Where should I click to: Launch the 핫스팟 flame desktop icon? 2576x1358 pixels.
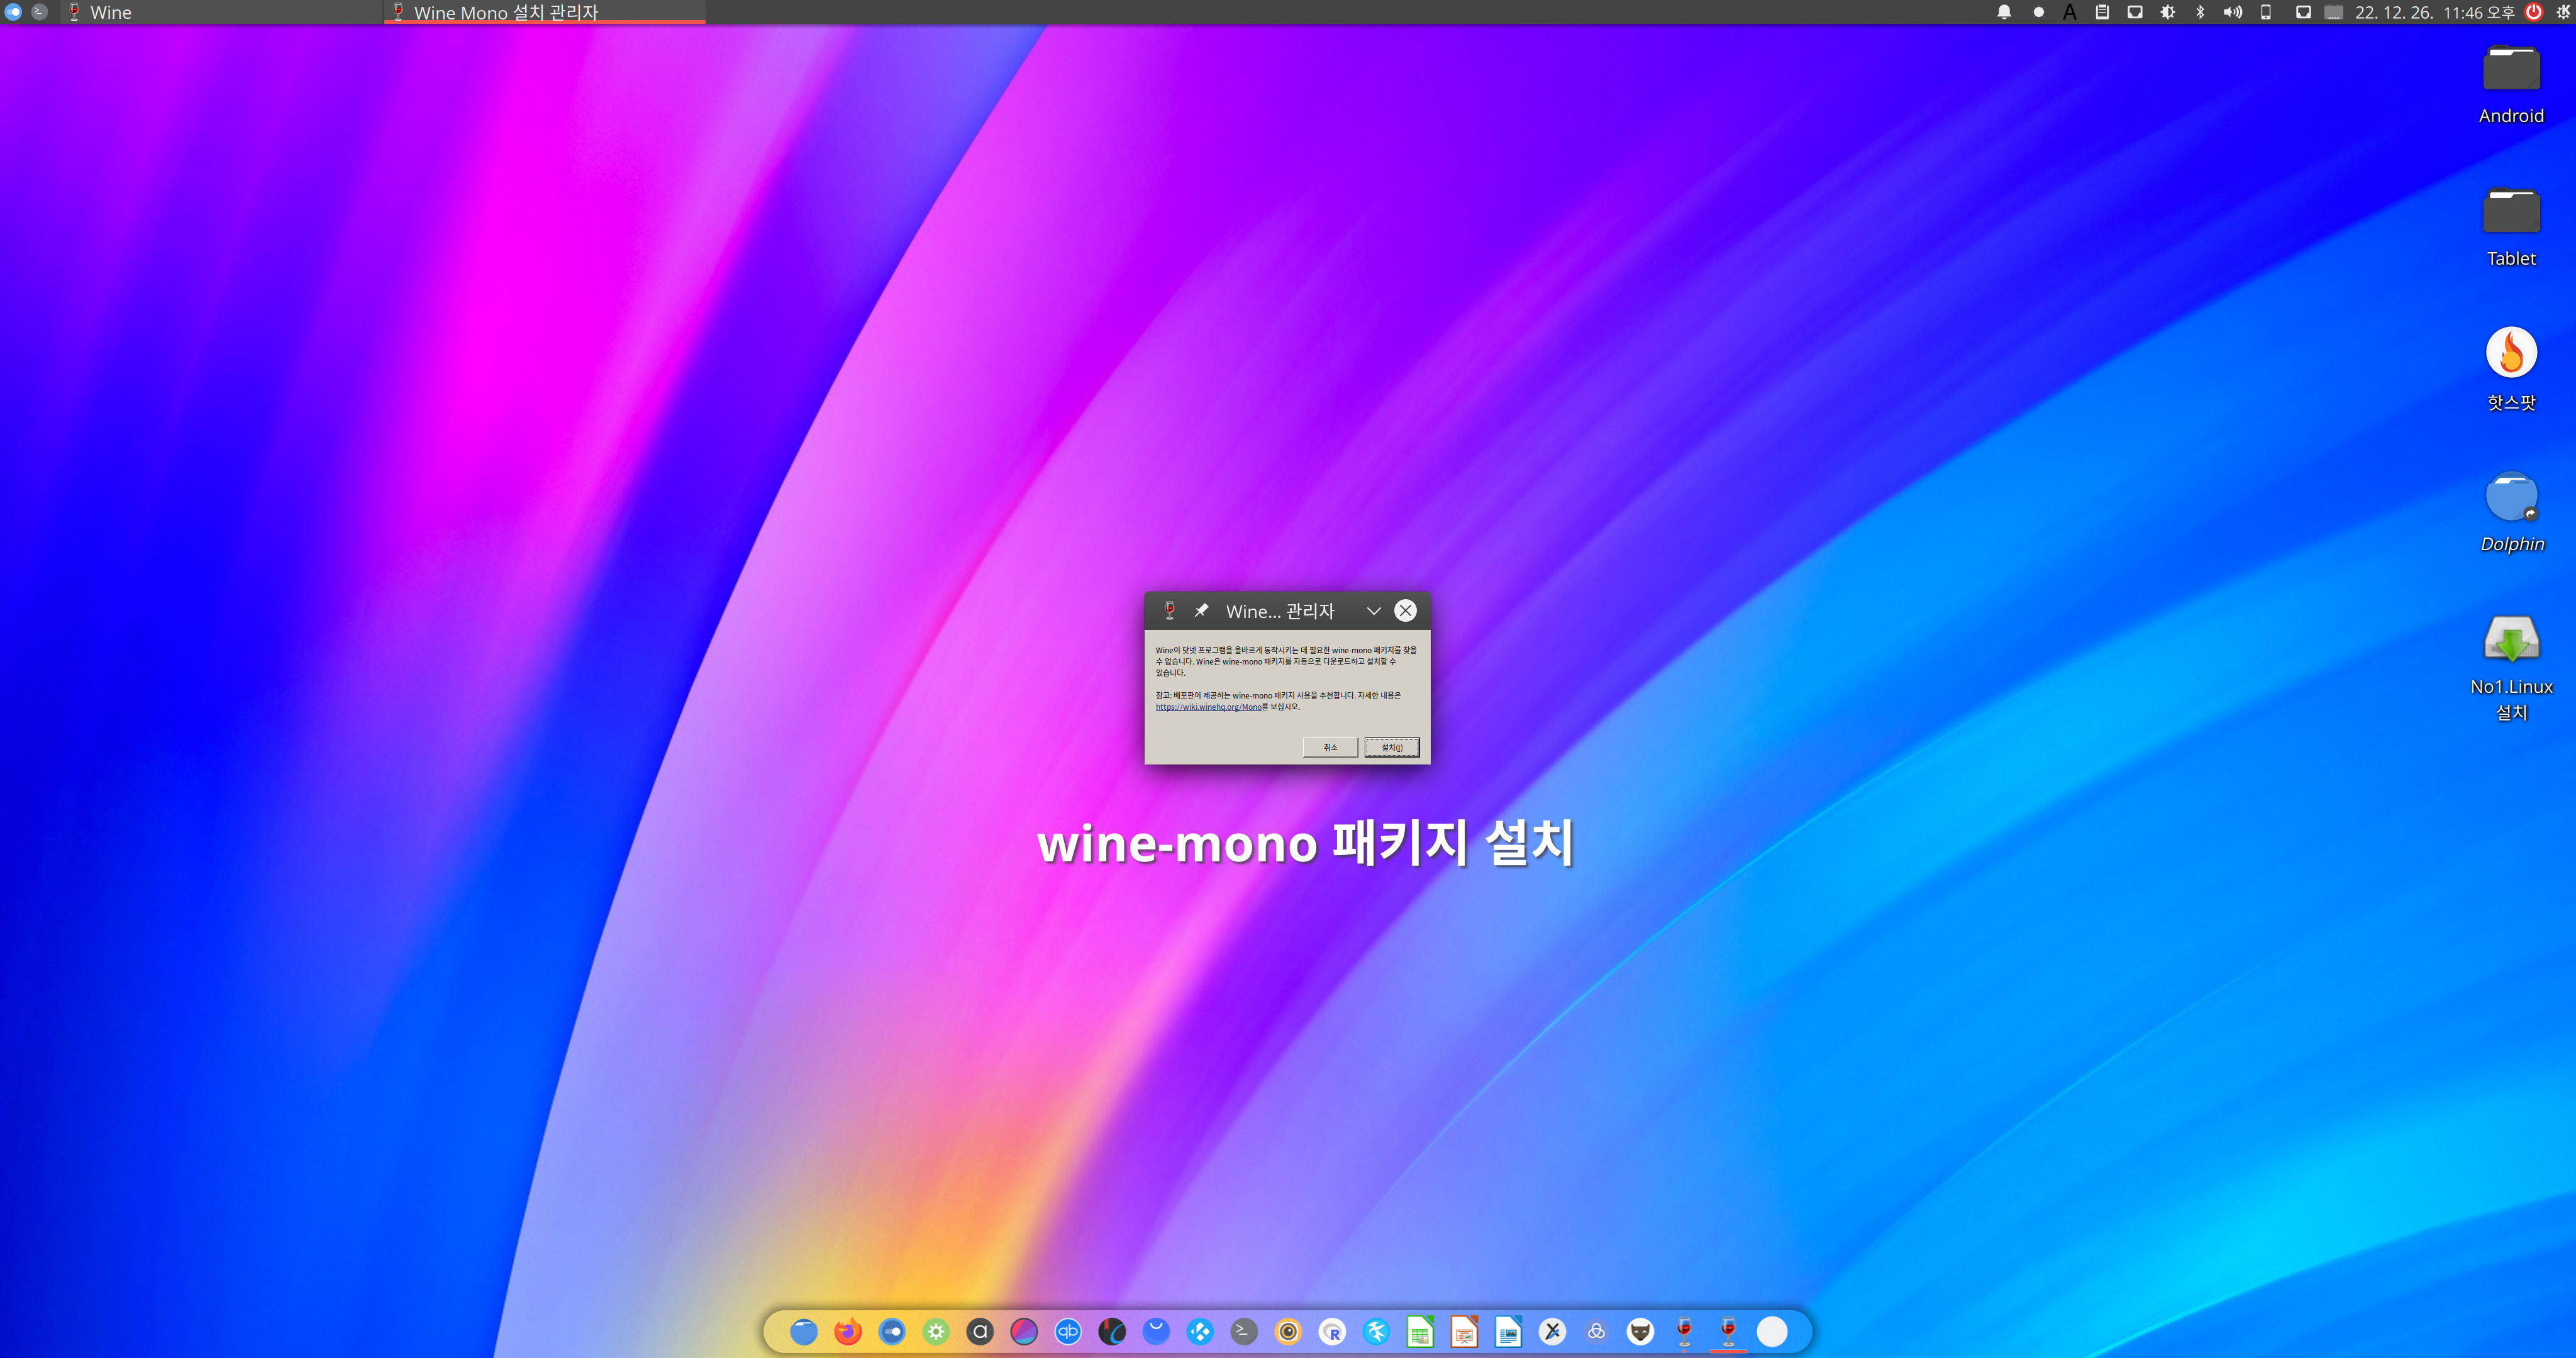click(x=2511, y=369)
